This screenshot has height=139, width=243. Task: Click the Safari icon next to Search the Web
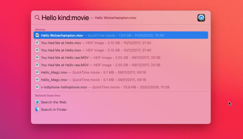[x=37, y=102]
